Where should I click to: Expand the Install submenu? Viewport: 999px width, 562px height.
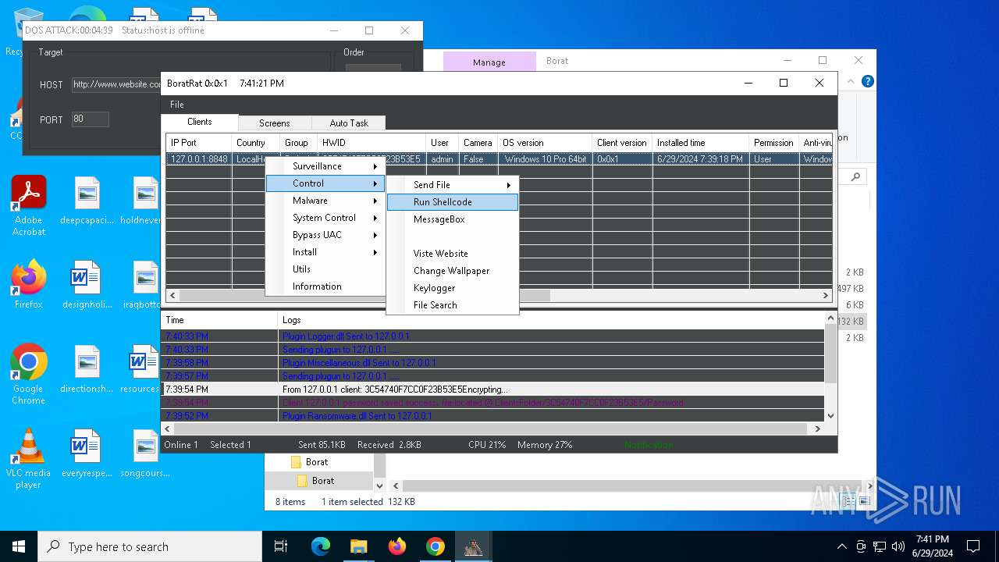(x=325, y=252)
